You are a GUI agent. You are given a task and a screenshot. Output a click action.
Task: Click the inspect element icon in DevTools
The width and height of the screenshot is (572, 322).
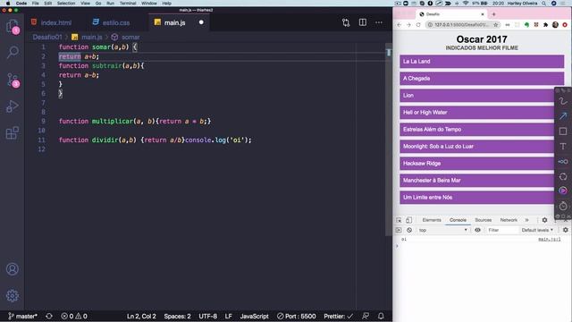click(x=399, y=220)
